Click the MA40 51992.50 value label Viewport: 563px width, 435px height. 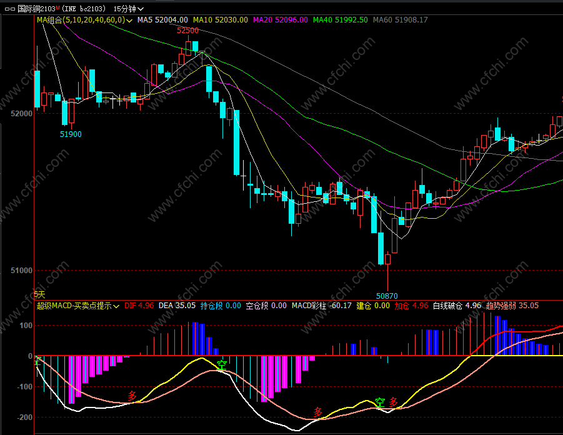[x=341, y=20]
